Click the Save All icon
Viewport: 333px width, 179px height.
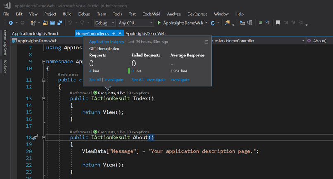point(60,23)
